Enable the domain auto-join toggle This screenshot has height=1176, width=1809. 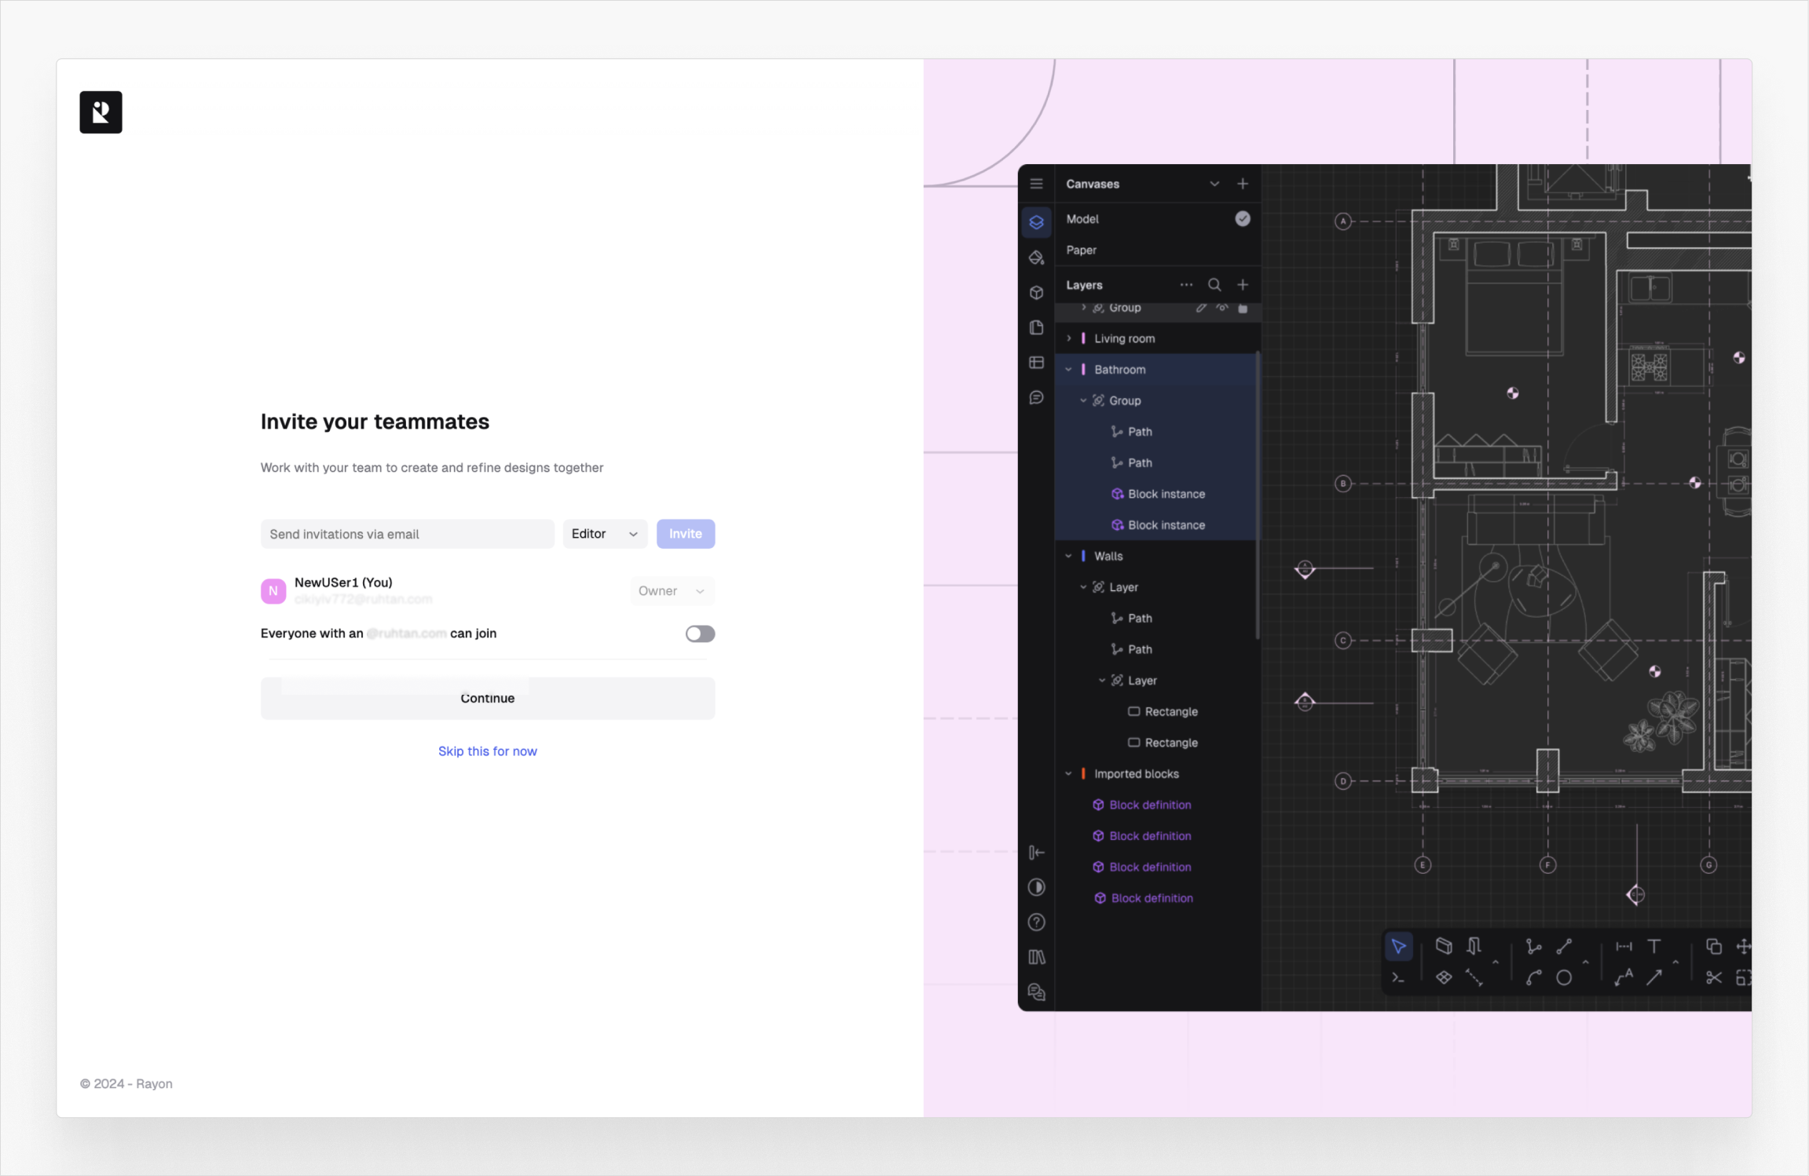(x=699, y=634)
